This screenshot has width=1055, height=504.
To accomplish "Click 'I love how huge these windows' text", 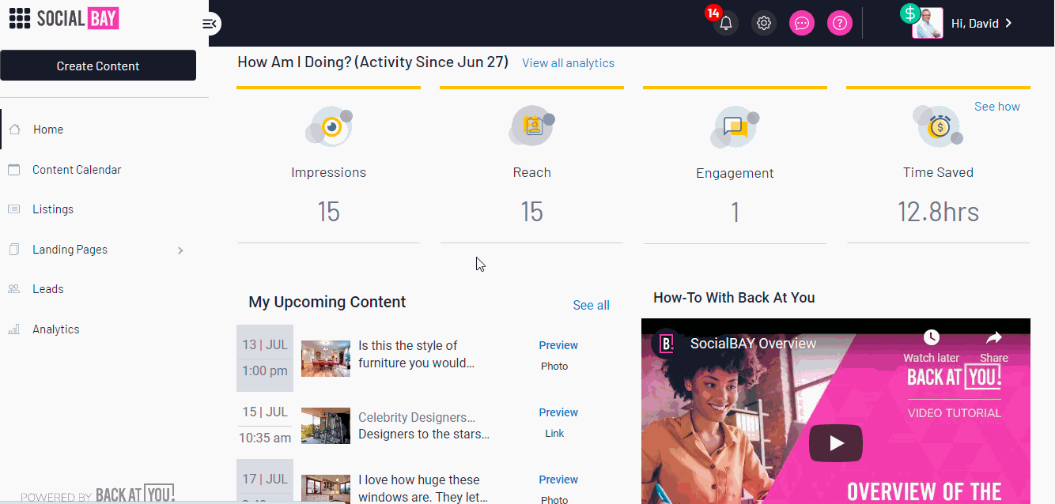I will point(423,488).
